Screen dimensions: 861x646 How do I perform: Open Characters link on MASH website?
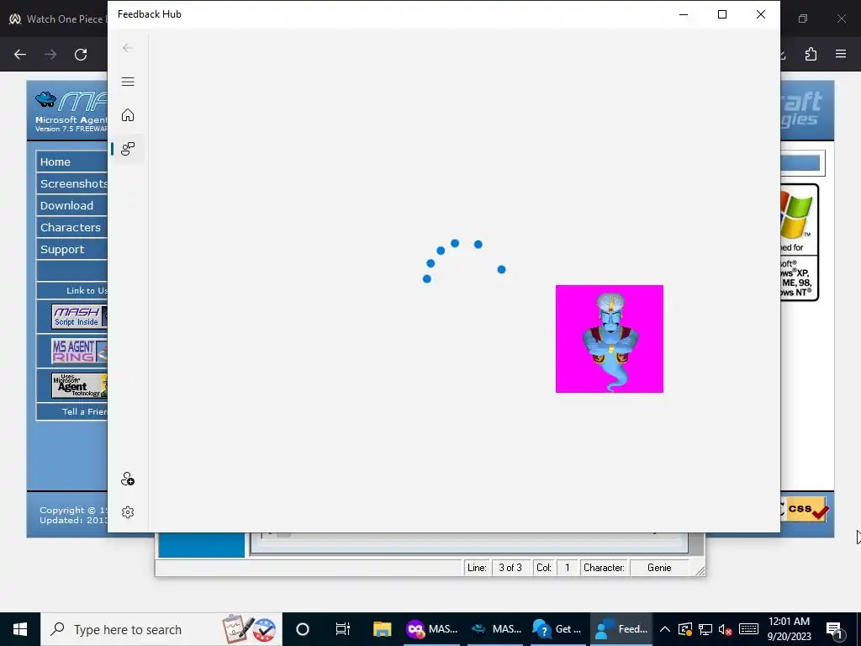(72, 227)
